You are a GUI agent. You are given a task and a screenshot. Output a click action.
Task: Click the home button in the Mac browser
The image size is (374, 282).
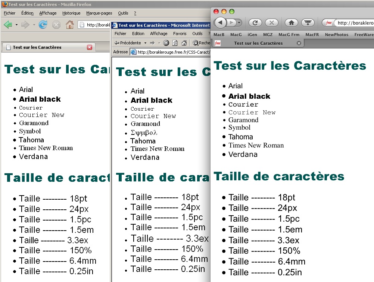[292, 23]
